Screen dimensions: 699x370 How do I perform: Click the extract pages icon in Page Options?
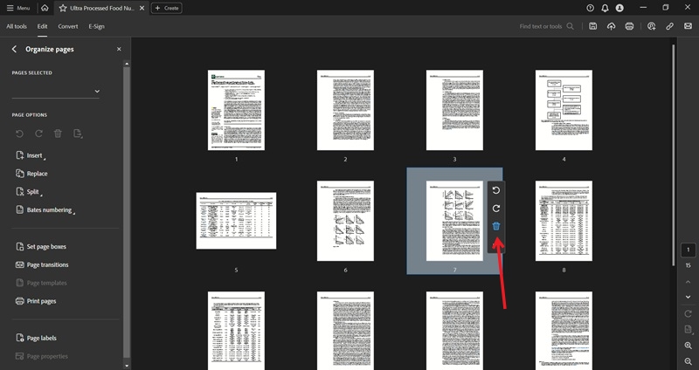point(78,134)
